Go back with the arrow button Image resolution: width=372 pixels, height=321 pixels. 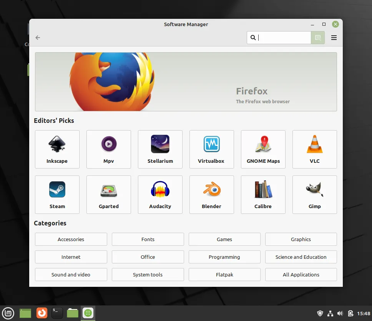coord(38,38)
